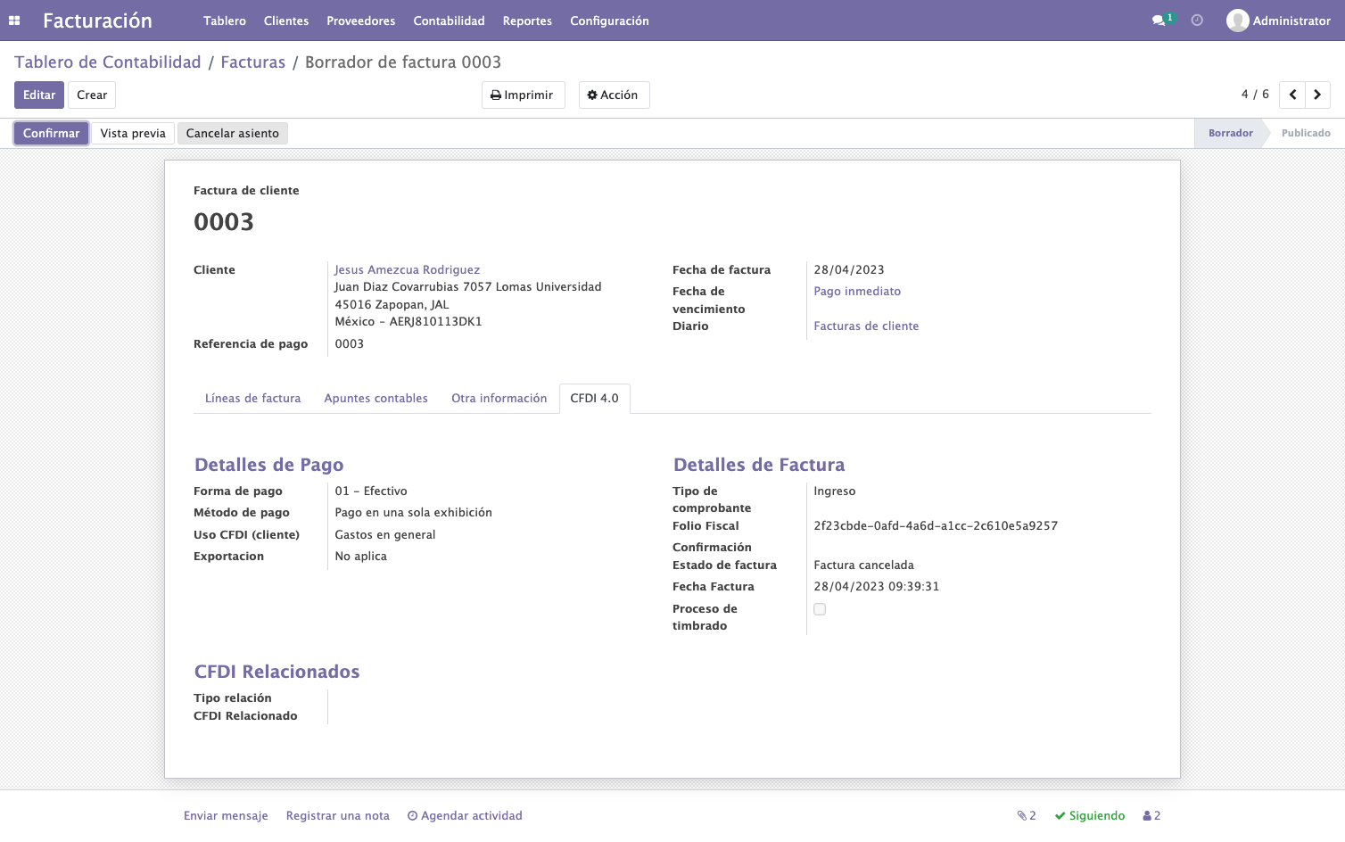Switch to the Líneas de factura tab
The image size is (1345, 842).
(253, 399)
